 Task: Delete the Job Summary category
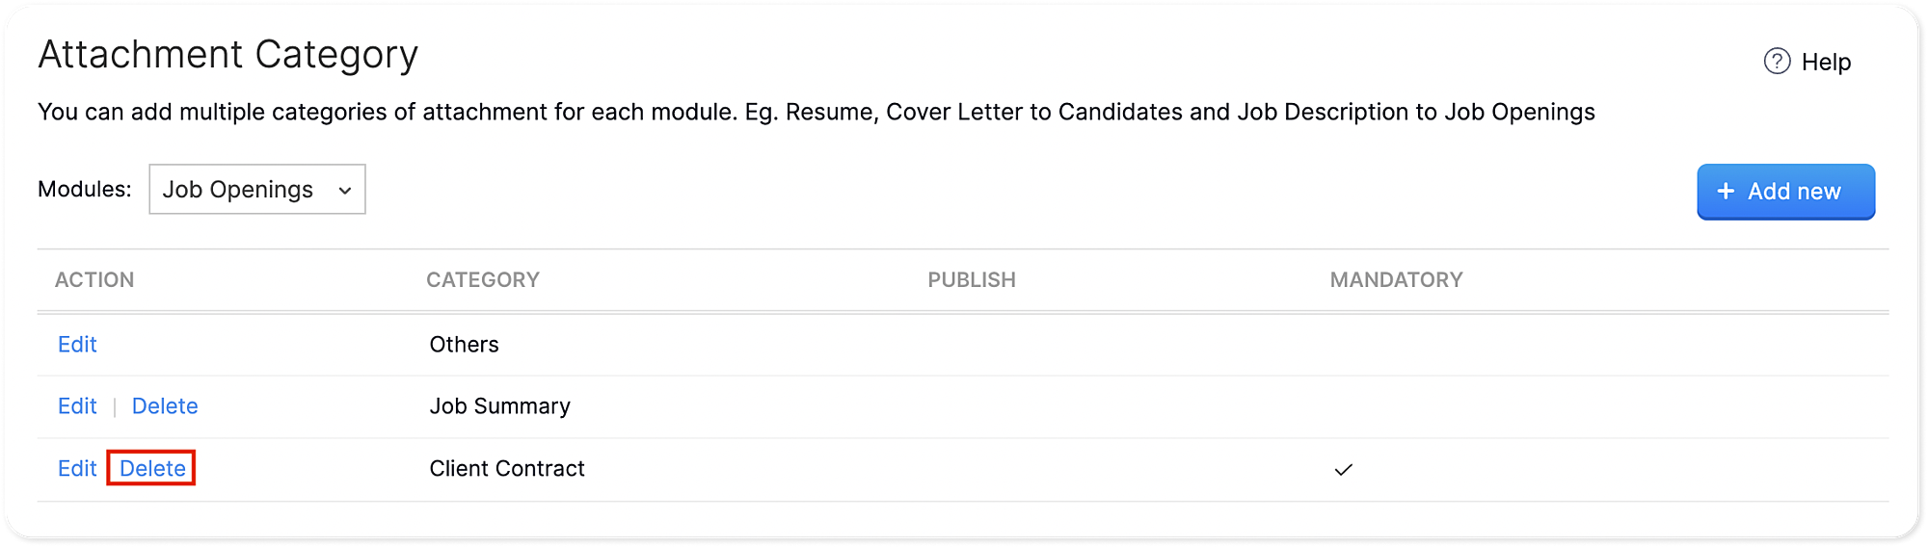coord(165,406)
